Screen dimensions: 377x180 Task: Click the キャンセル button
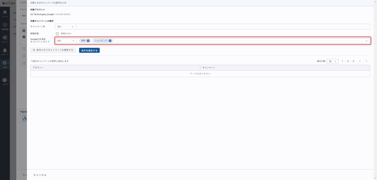tap(40, 175)
